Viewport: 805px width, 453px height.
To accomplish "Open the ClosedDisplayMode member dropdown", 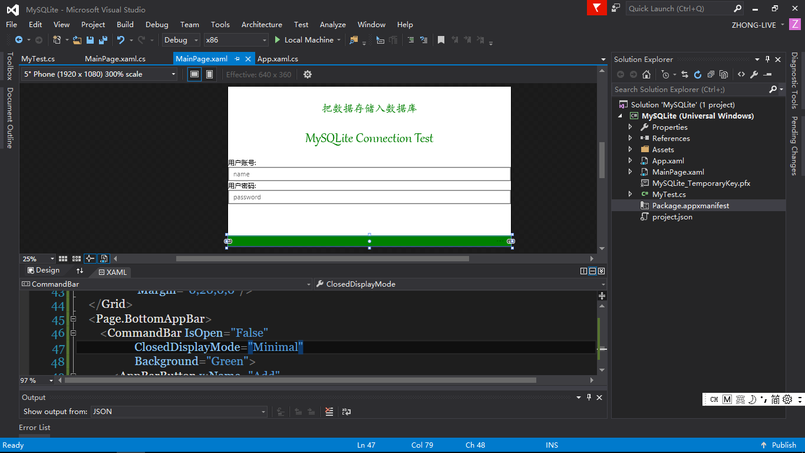I will [x=460, y=284].
